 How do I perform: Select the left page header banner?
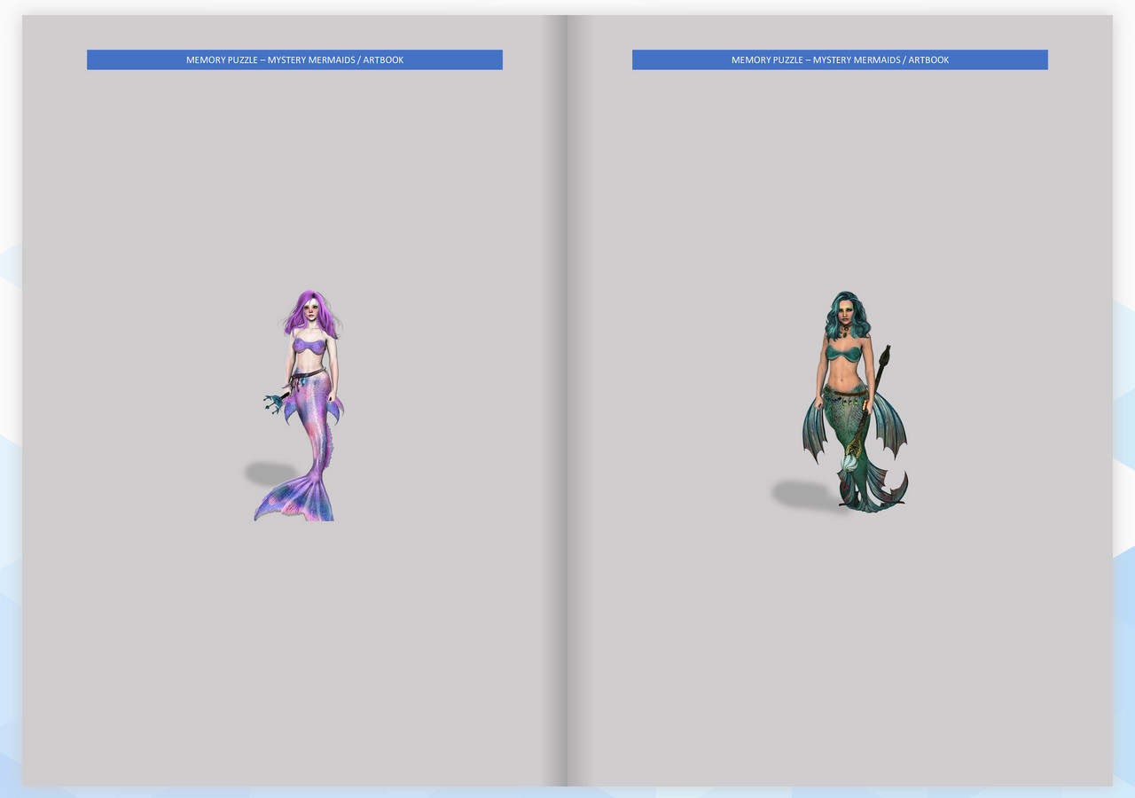tap(294, 59)
